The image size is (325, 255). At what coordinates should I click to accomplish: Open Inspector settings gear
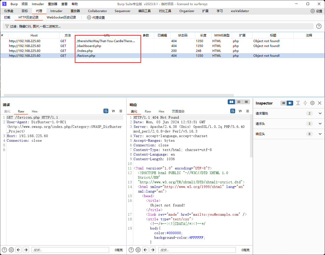312,103
